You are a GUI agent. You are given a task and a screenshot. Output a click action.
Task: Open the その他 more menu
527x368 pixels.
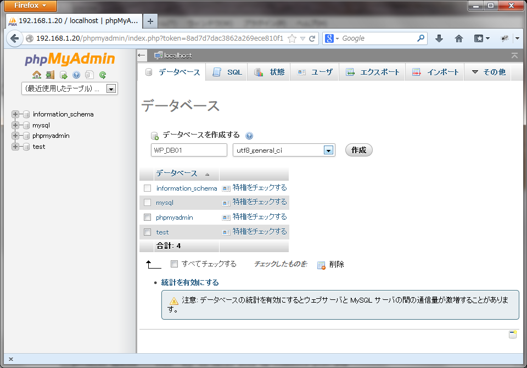point(489,72)
